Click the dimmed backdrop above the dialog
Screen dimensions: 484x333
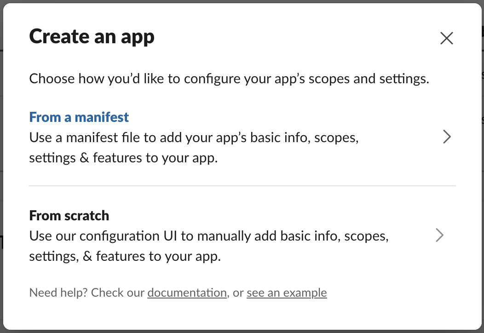pyautogui.click(x=242, y=1)
